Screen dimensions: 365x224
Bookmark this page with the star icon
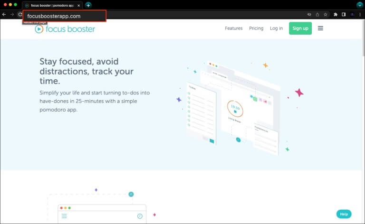pyautogui.click(x=326, y=14)
